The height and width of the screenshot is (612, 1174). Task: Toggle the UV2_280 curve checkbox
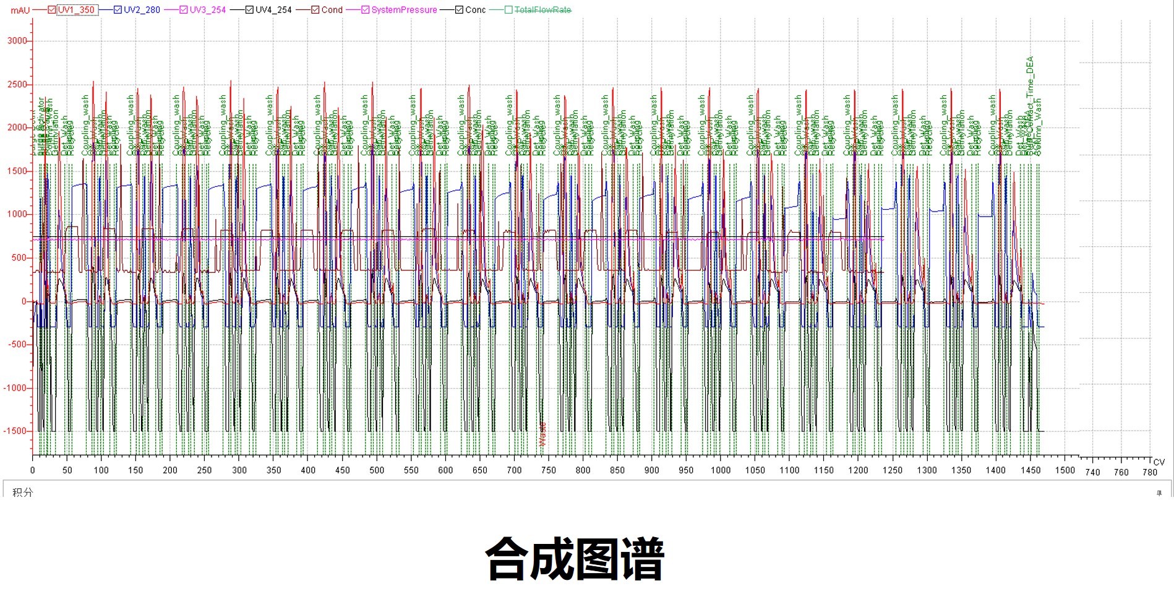(118, 10)
